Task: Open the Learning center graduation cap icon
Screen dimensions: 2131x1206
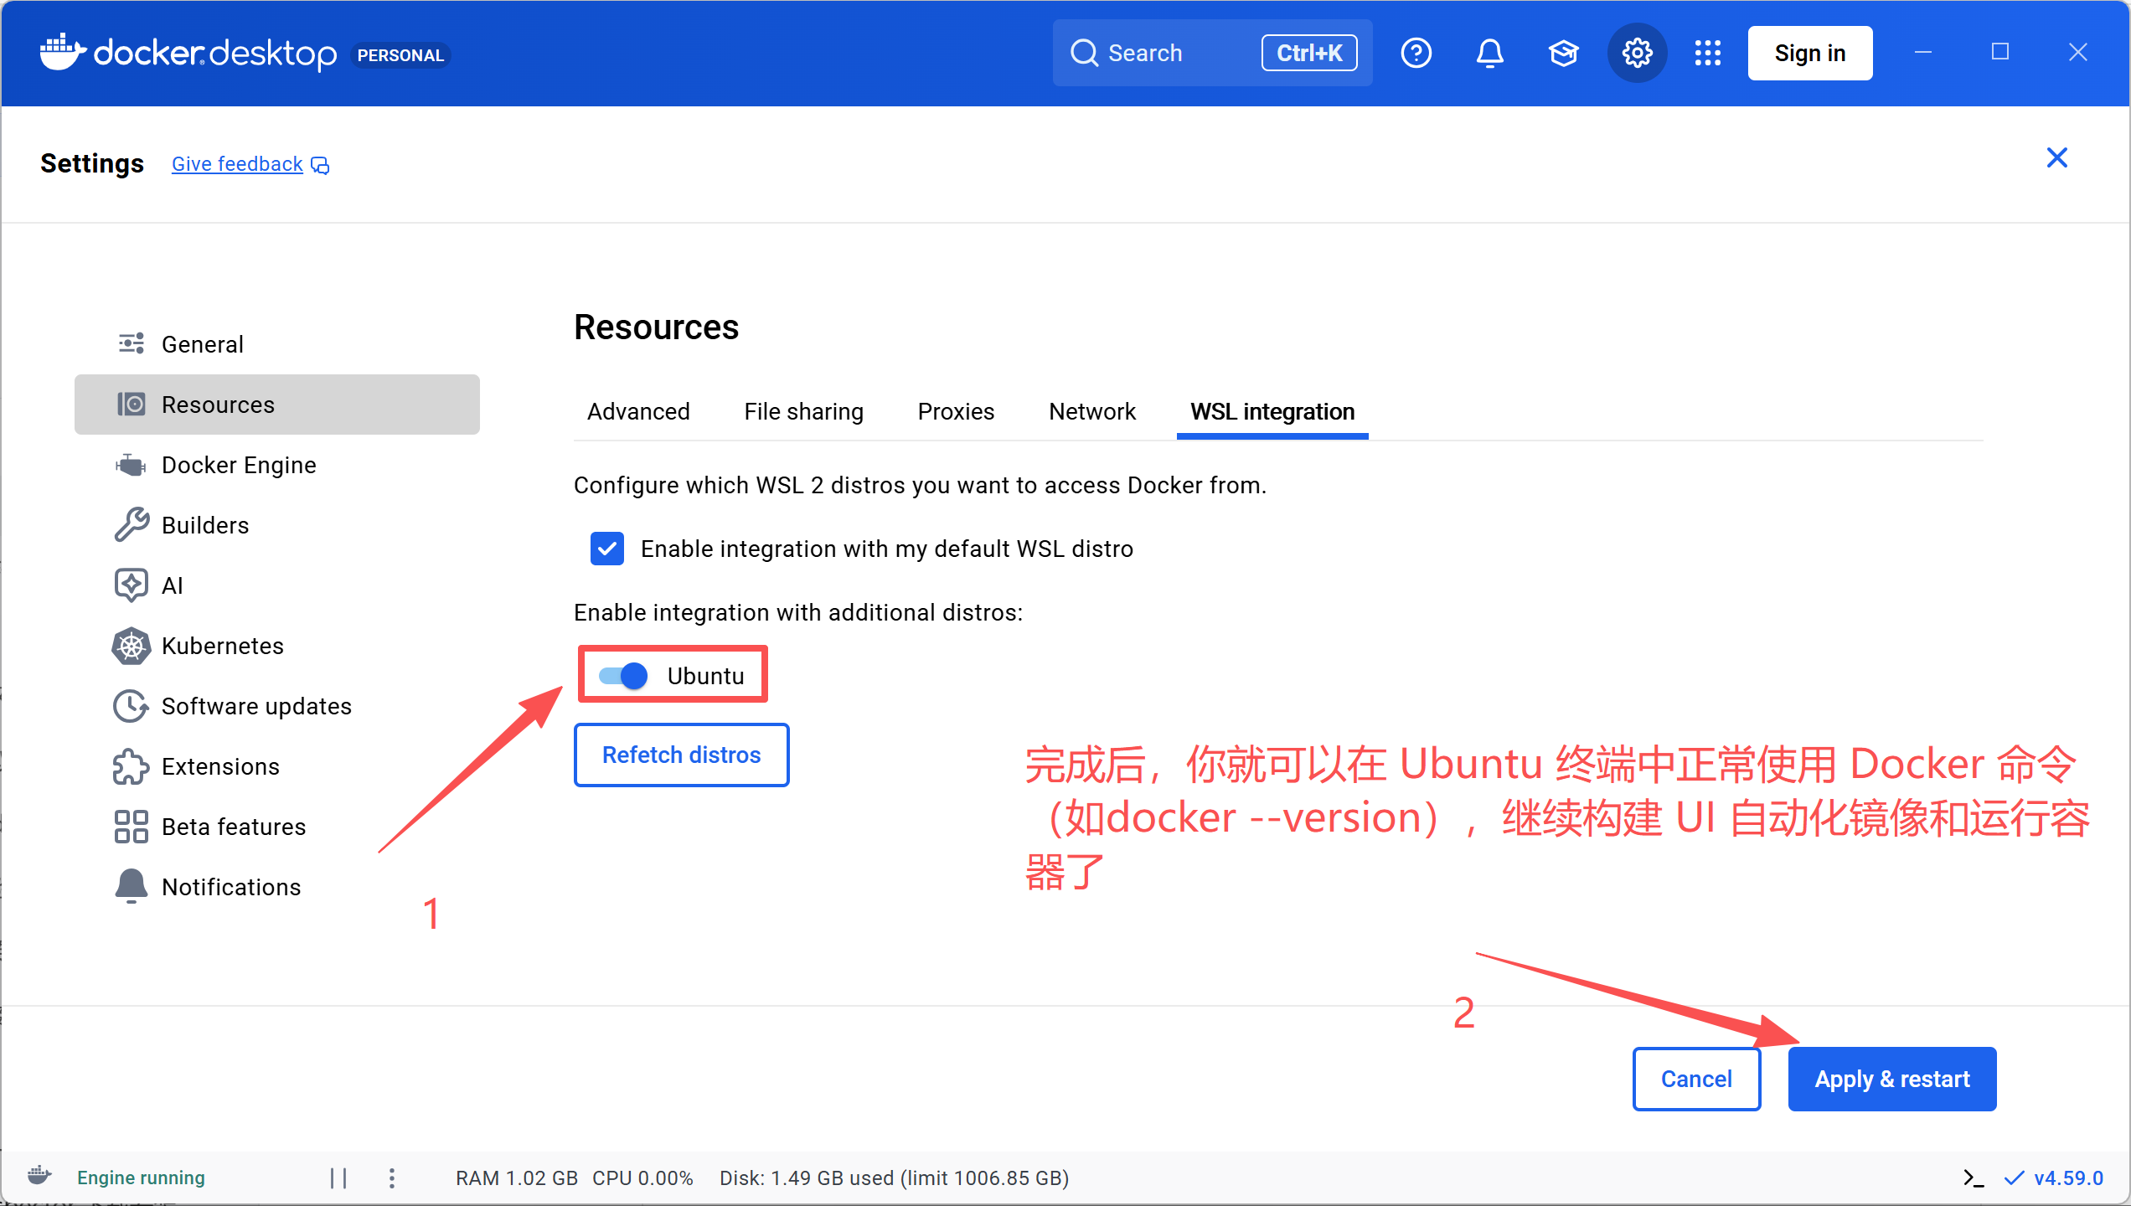Action: coord(1563,53)
